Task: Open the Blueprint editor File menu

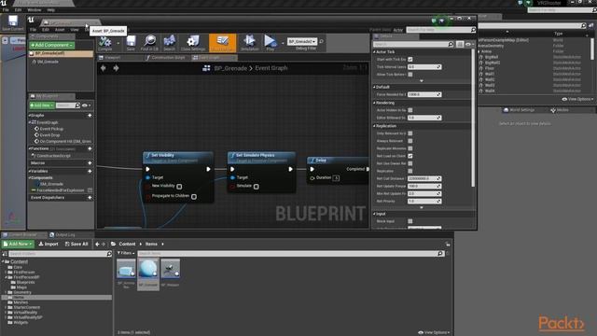Action: click(34, 30)
